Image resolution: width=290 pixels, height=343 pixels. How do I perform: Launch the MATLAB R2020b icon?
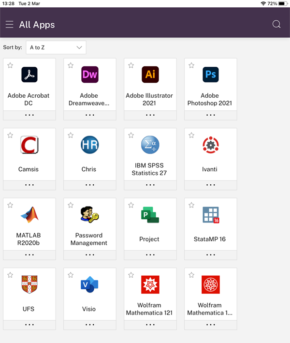click(x=29, y=215)
